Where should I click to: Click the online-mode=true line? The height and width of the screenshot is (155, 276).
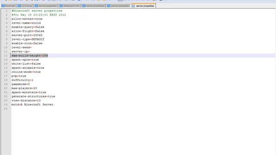[26, 72]
